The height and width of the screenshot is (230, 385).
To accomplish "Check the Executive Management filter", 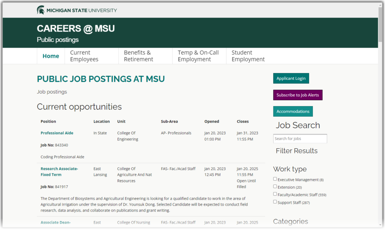I will [275, 179].
